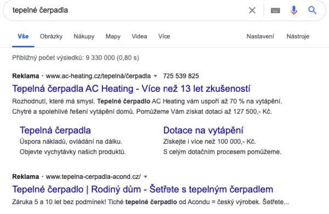Viewport: 329px width, 214px height.
Task: Switch to the Nákupy tab
Action: point(84,36)
